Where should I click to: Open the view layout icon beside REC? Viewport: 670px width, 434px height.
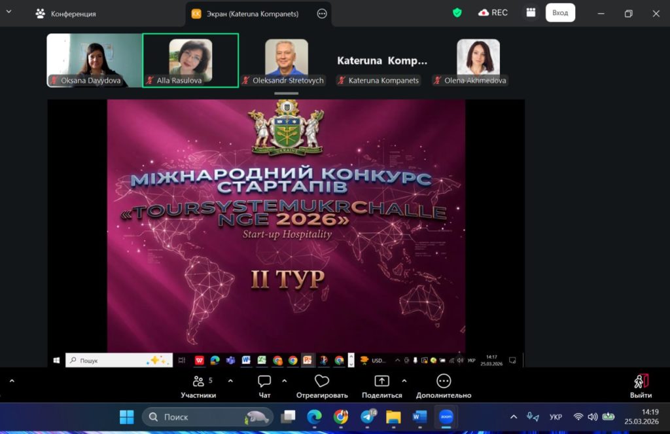coord(531,12)
